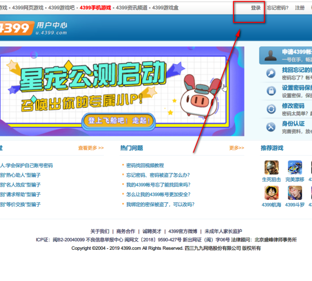Viewport: 312px width, 281px height.
Task: Click the 登上飞船吧!走起! banner button
Action: click(x=119, y=121)
